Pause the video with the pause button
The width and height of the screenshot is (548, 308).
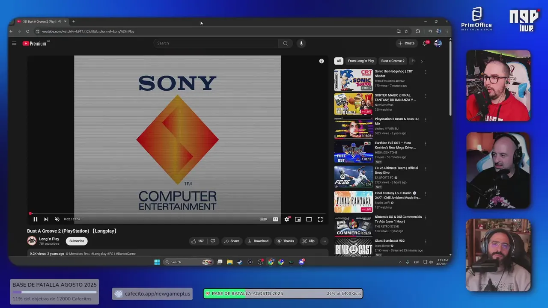click(x=36, y=219)
